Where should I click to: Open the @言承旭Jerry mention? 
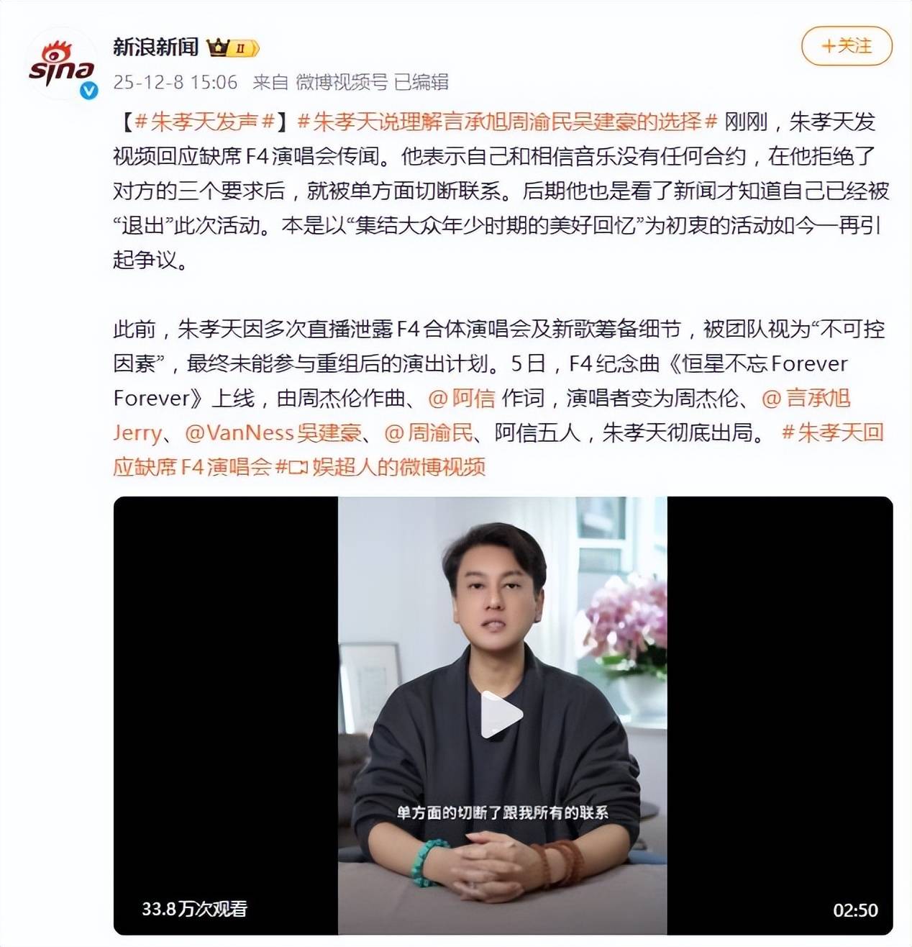(482, 415)
